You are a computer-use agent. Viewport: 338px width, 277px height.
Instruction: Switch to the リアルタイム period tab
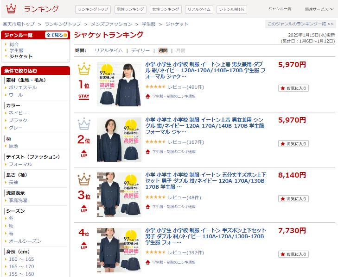108,50
